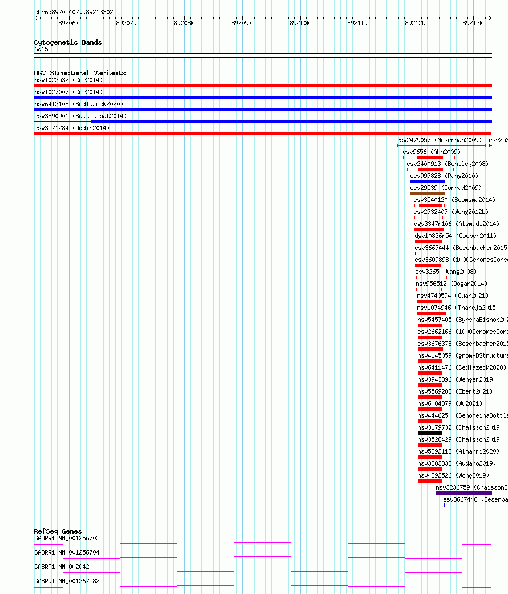Open esv3676378 (Besenbacher2015) variant label
Viewport: 508px width, 594px height.
pos(462,344)
